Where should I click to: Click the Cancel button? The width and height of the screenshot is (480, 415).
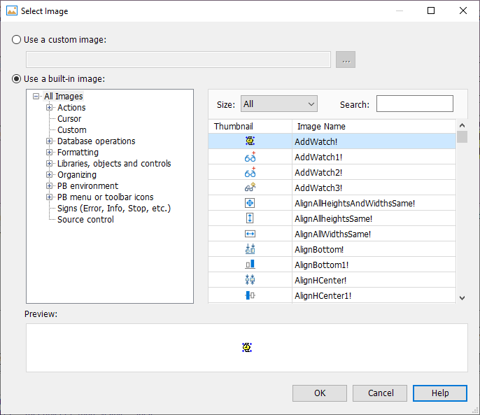pos(380,393)
